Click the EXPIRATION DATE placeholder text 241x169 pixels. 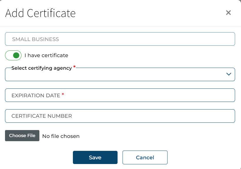click(x=36, y=95)
